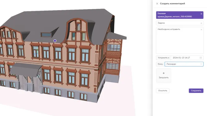207x116 pixels.
Task: Click the plus icon above "Загрузить"
Action: [x=163, y=73]
